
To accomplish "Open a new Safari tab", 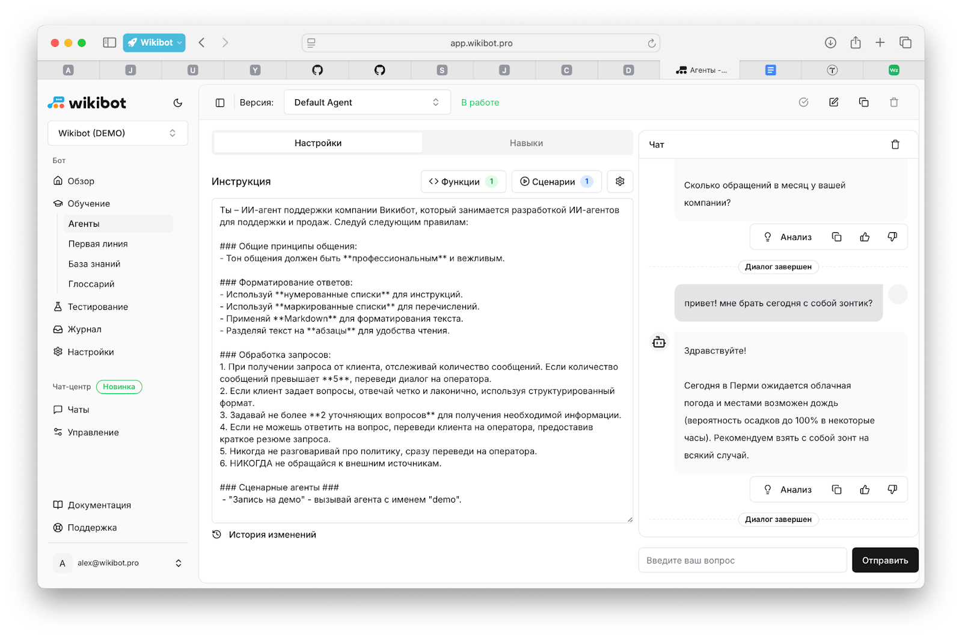I will [880, 43].
